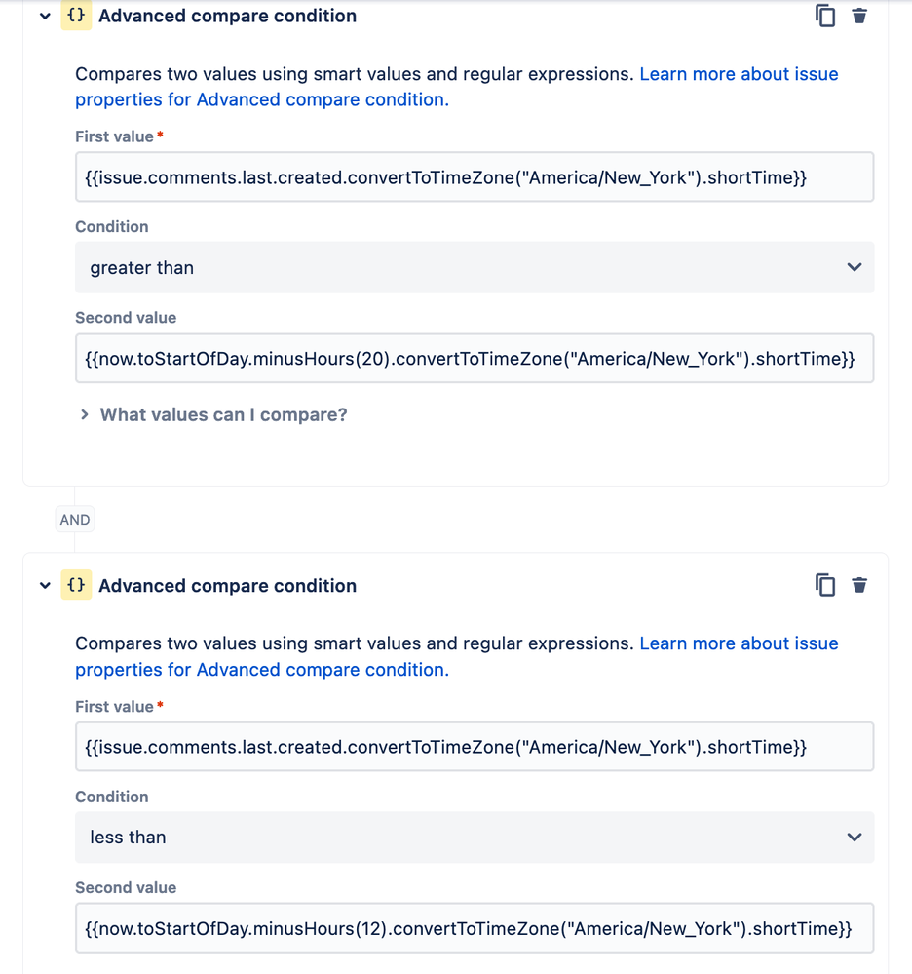912x974 pixels.
Task: Edit Second value field with minusHours(20)
Action: (x=475, y=359)
